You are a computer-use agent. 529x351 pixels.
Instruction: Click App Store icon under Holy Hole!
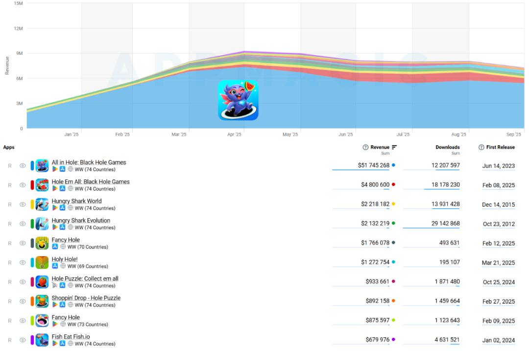pos(55,266)
